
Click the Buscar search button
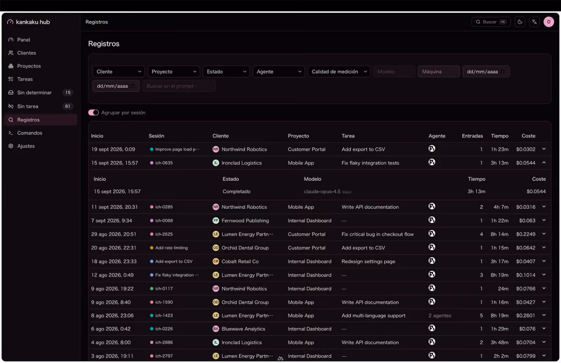(x=491, y=22)
